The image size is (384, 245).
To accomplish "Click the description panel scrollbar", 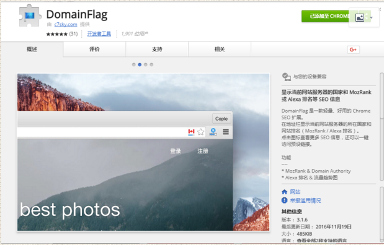I will [x=382, y=127].
